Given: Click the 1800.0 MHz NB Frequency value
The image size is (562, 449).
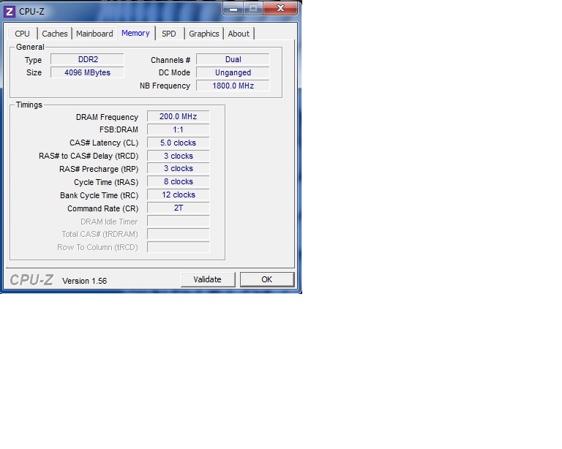Looking at the screenshot, I should point(233,86).
